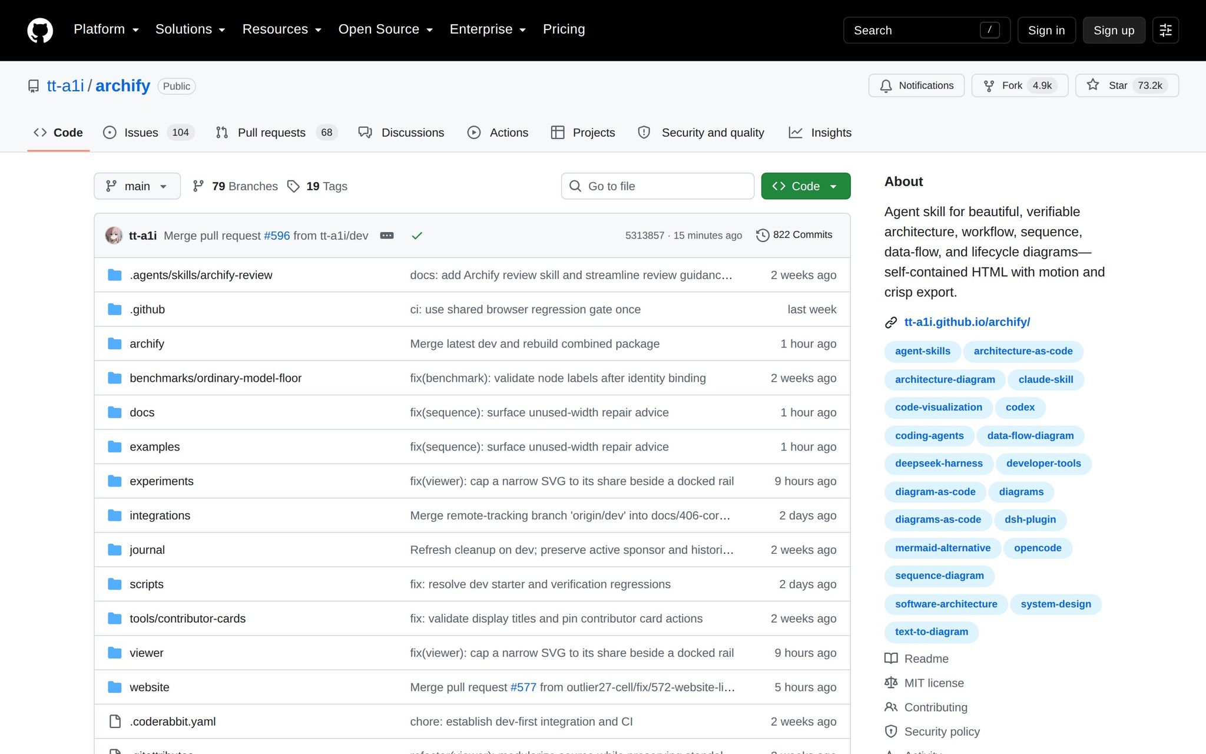Open the green Code dropdown

806,186
